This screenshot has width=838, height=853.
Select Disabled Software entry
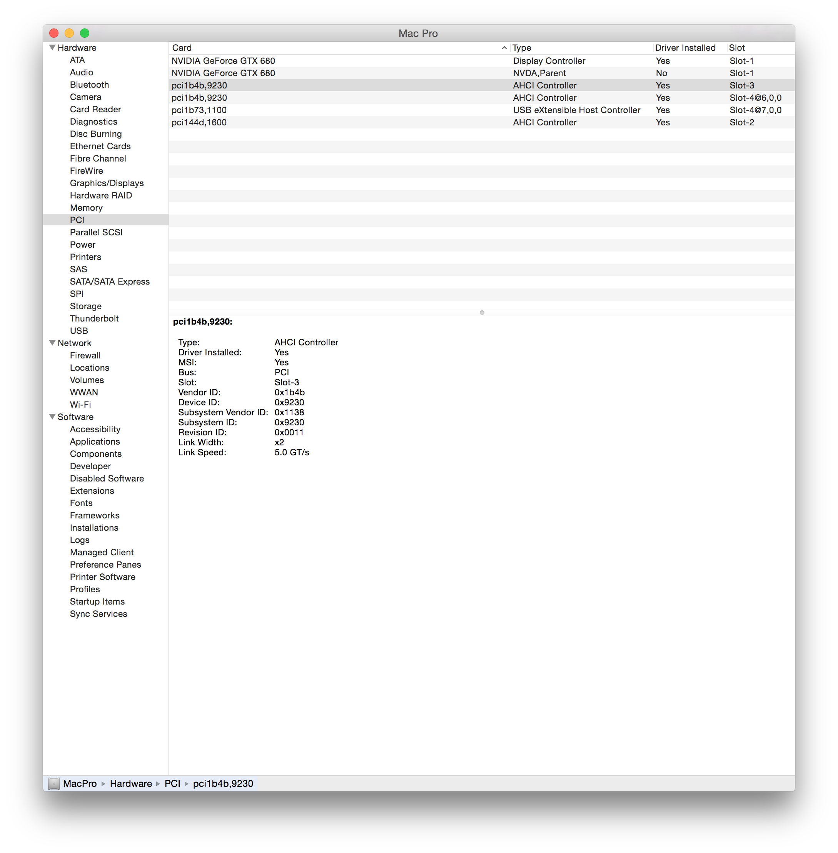107,479
